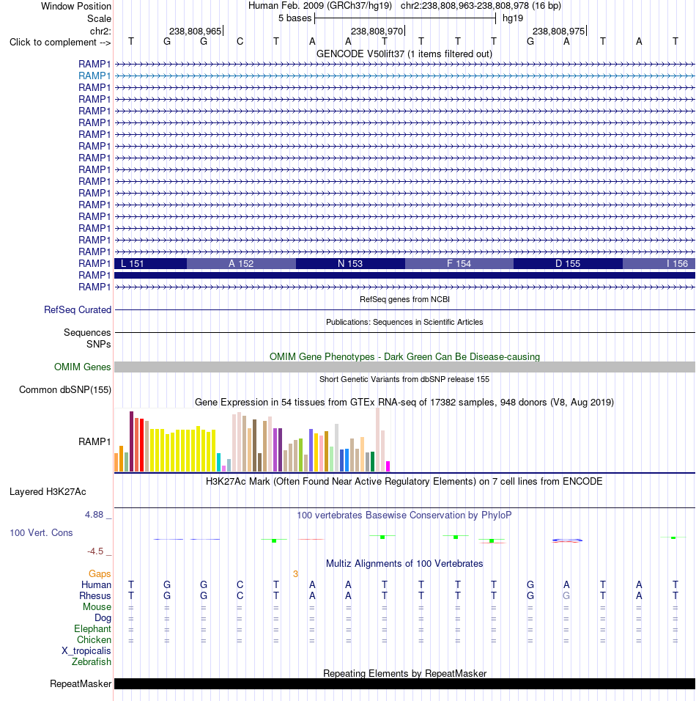The width and height of the screenshot is (696, 701).
Task: Click the 4.88 upper range value
Action: 95,515
